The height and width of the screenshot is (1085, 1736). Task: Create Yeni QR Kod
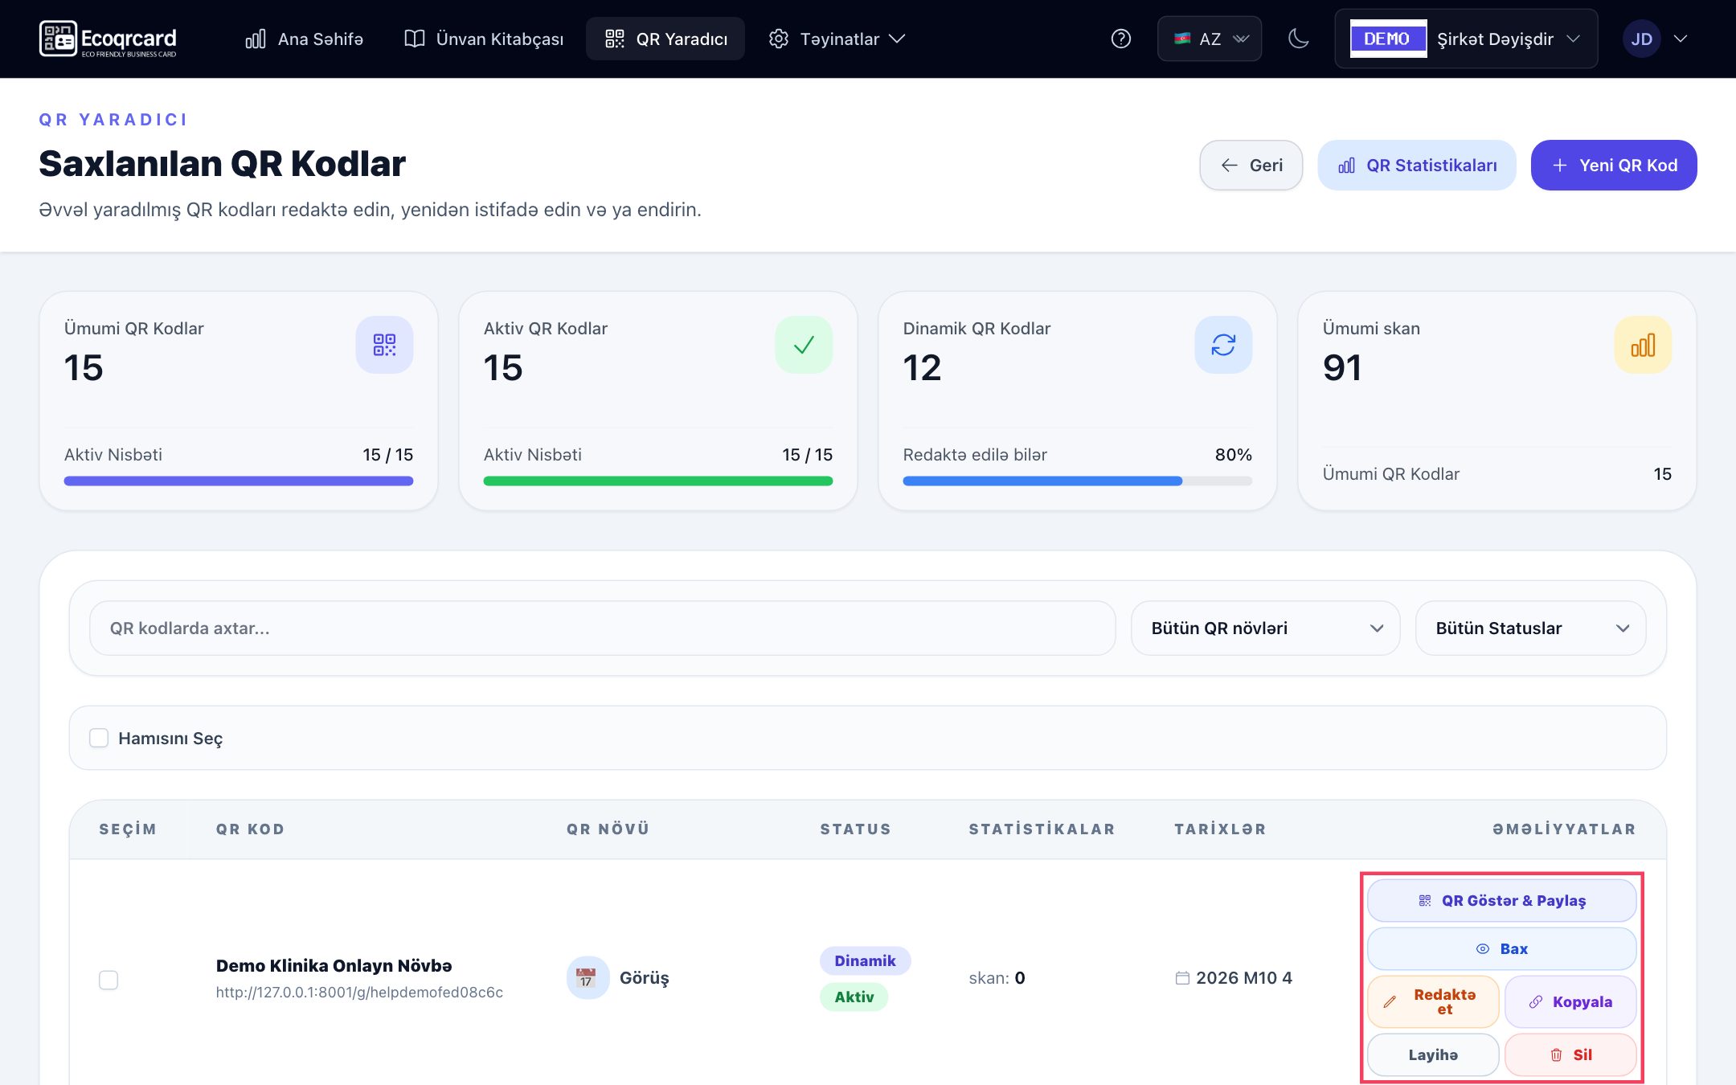pos(1614,166)
